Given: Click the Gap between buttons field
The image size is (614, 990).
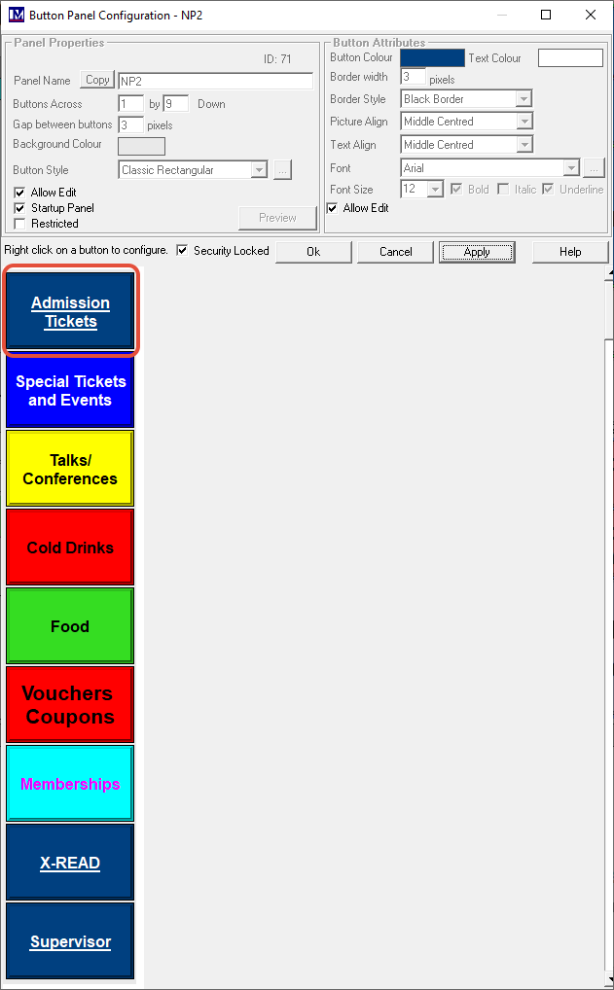Looking at the screenshot, I should pyautogui.click(x=130, y=124).
